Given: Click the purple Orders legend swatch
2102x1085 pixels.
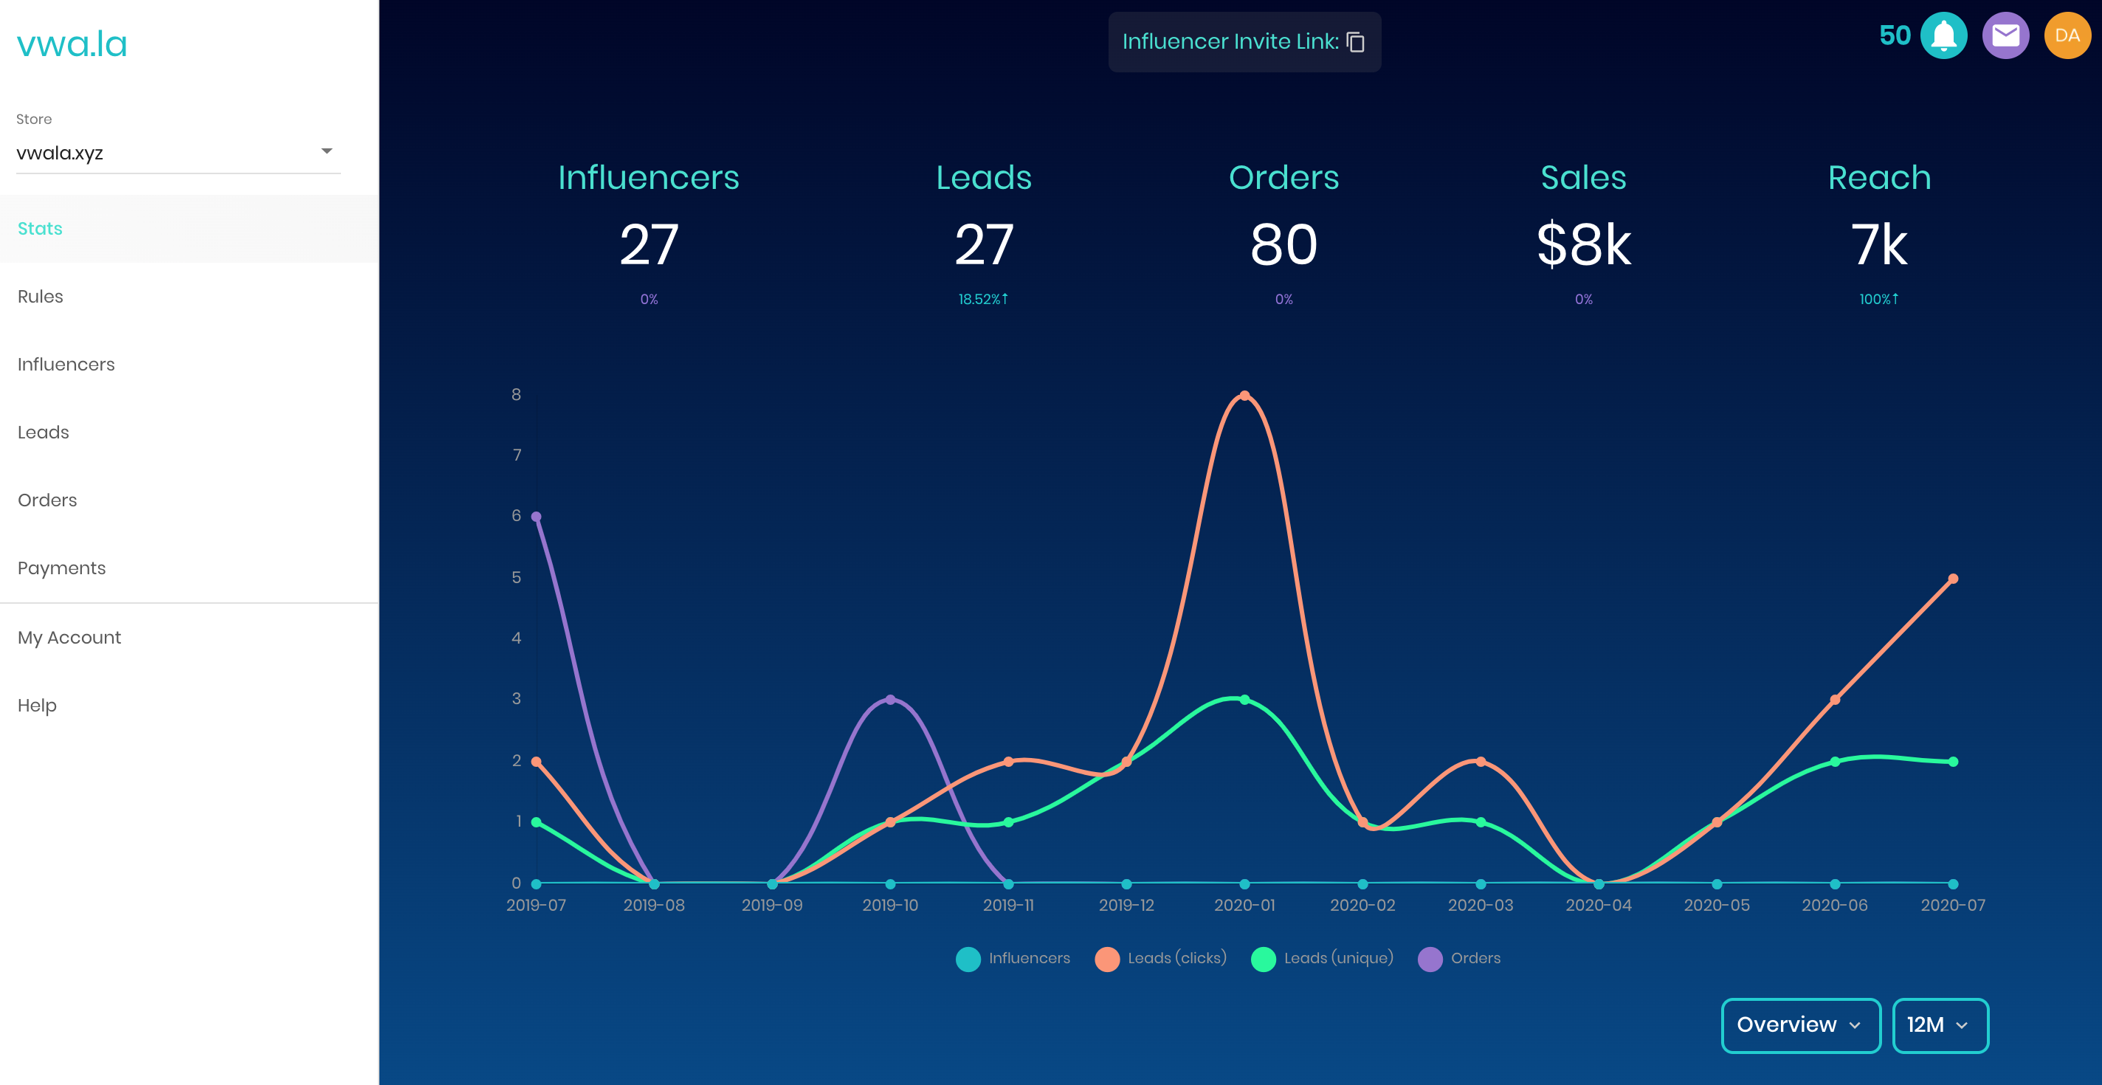Looking at the screenshot, I should pyautogui.click(x=1430, y=960).
